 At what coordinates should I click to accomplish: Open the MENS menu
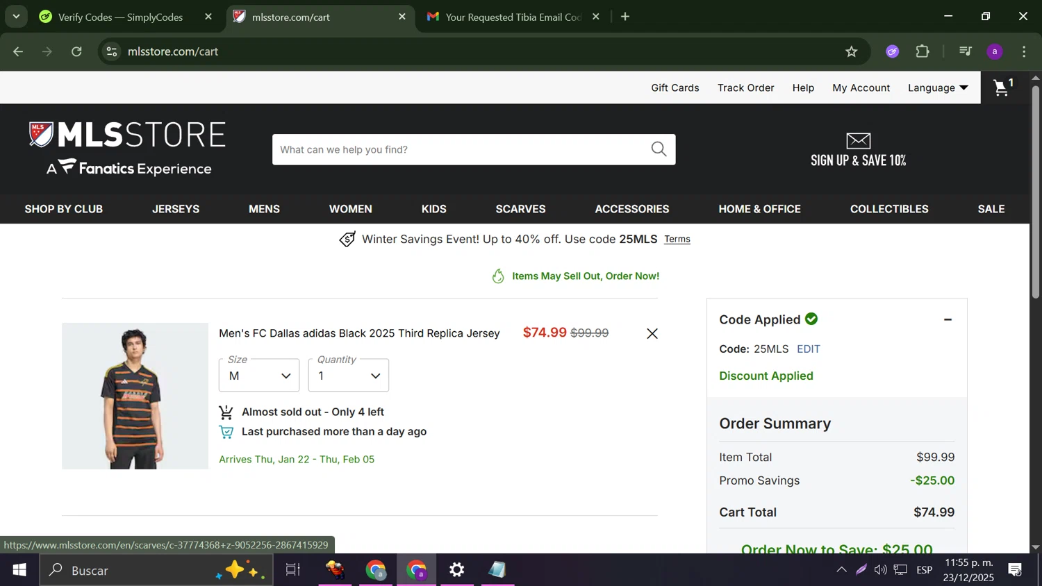click(265, 209)
